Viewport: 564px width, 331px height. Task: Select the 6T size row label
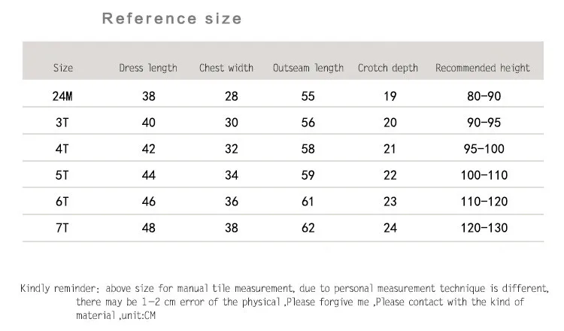(x=62, y=202)
